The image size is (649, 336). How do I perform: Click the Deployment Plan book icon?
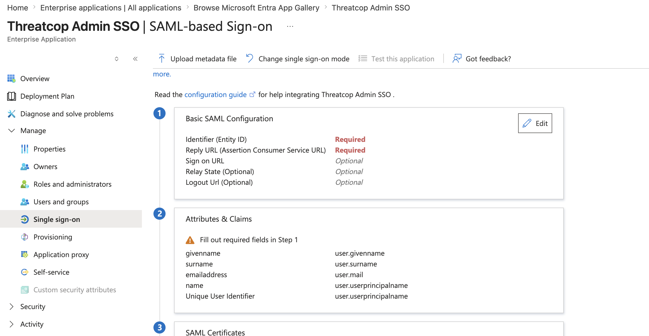[x=11, y=96]
